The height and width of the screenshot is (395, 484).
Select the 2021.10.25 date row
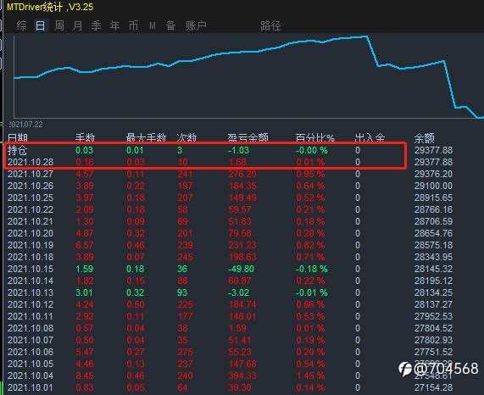pyautogui.click(x=31, y=197)
